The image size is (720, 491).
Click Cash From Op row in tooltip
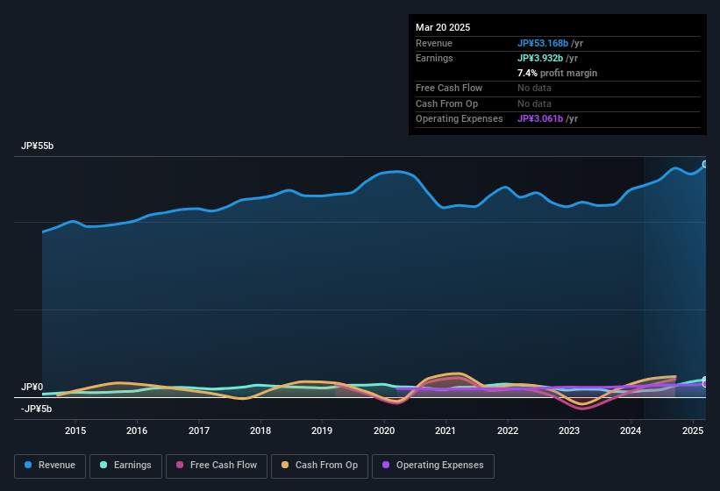(x=558, y=103)
